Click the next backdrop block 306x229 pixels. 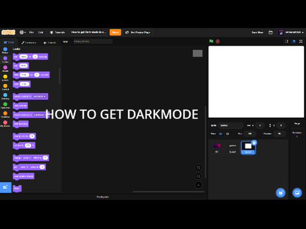(20, 124)
